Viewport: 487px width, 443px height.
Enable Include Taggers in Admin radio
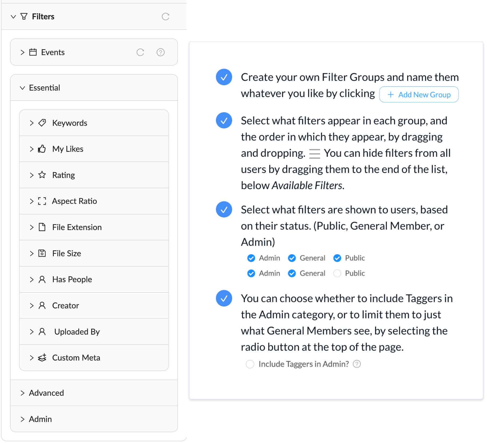coord(250,364)
